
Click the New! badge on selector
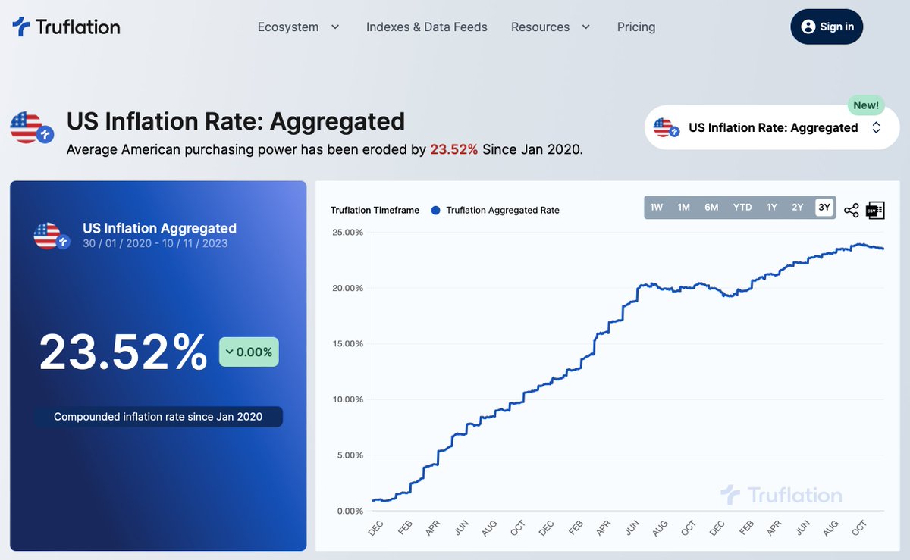click(866, 105)
